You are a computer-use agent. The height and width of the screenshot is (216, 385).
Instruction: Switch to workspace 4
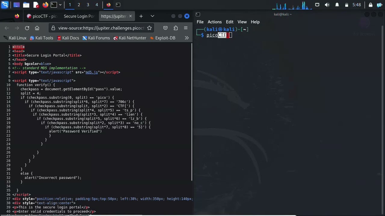(x=97, y=5)
